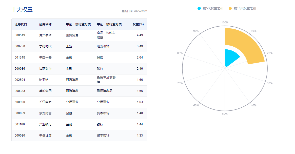Image resolution: width=295 pixels, height=154 pixels.
Task: Click the 20% axis label on chart
Action: [270, 53]
